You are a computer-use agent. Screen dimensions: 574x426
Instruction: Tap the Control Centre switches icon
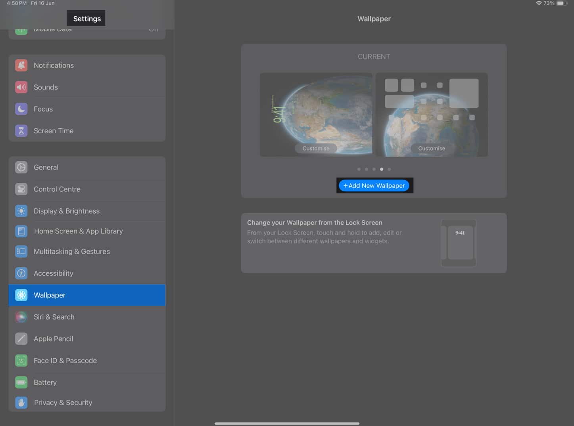tap(21, 189)
